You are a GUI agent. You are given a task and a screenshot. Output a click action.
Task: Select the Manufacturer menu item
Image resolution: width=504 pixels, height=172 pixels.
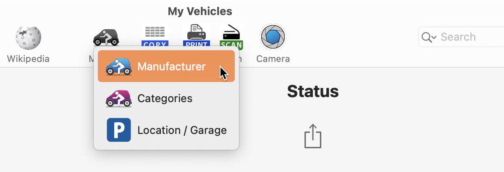166,67
